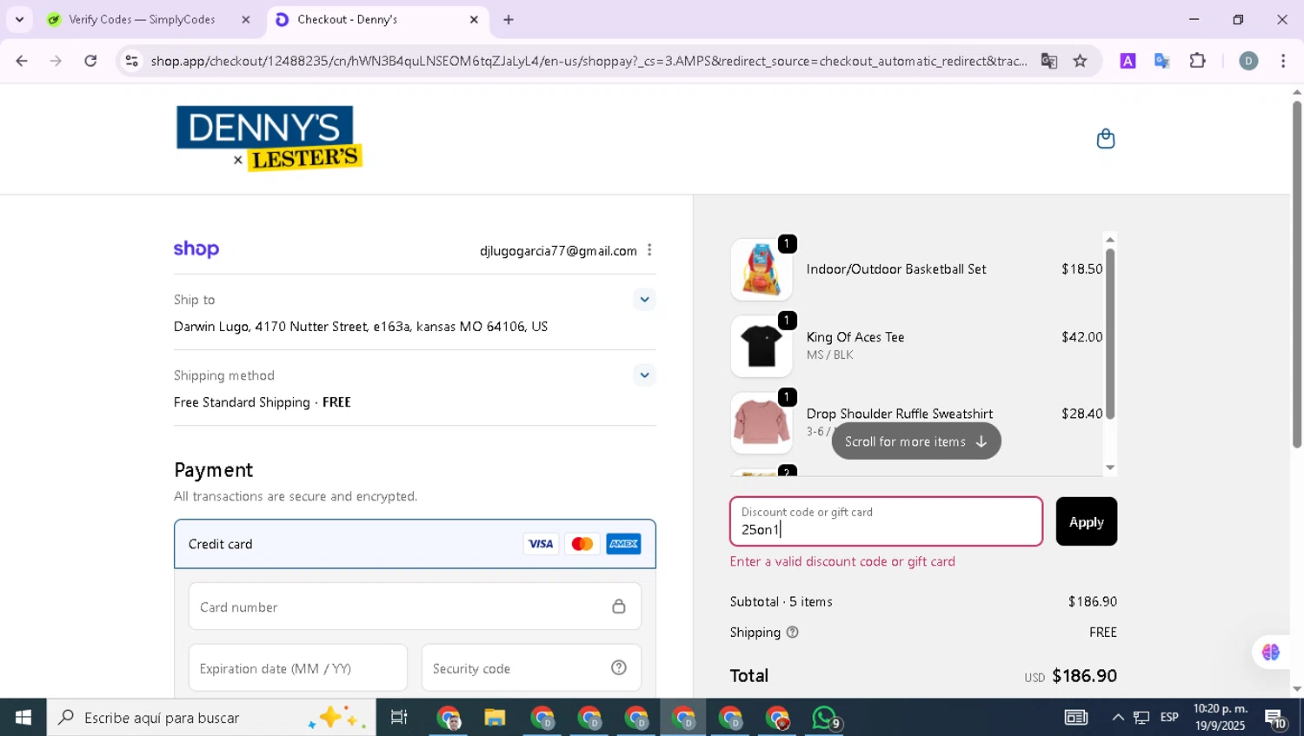Open Task View on the taskbar
This screenshot has height=736, width=1304.
[x=399, y=718]
